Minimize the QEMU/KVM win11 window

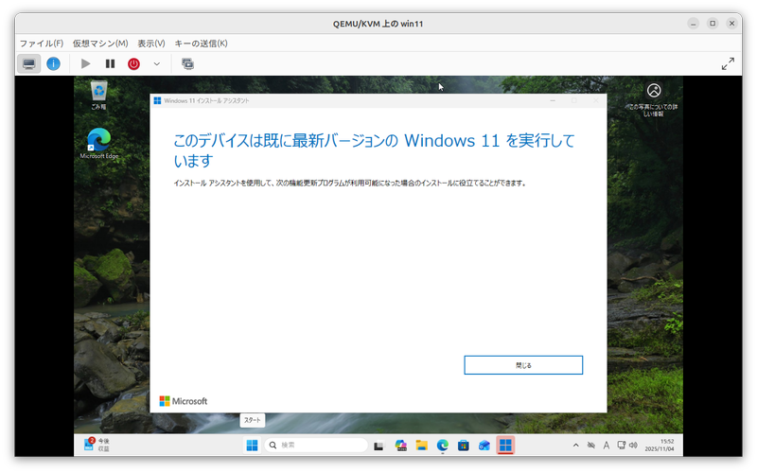click(x=694, y=23)
